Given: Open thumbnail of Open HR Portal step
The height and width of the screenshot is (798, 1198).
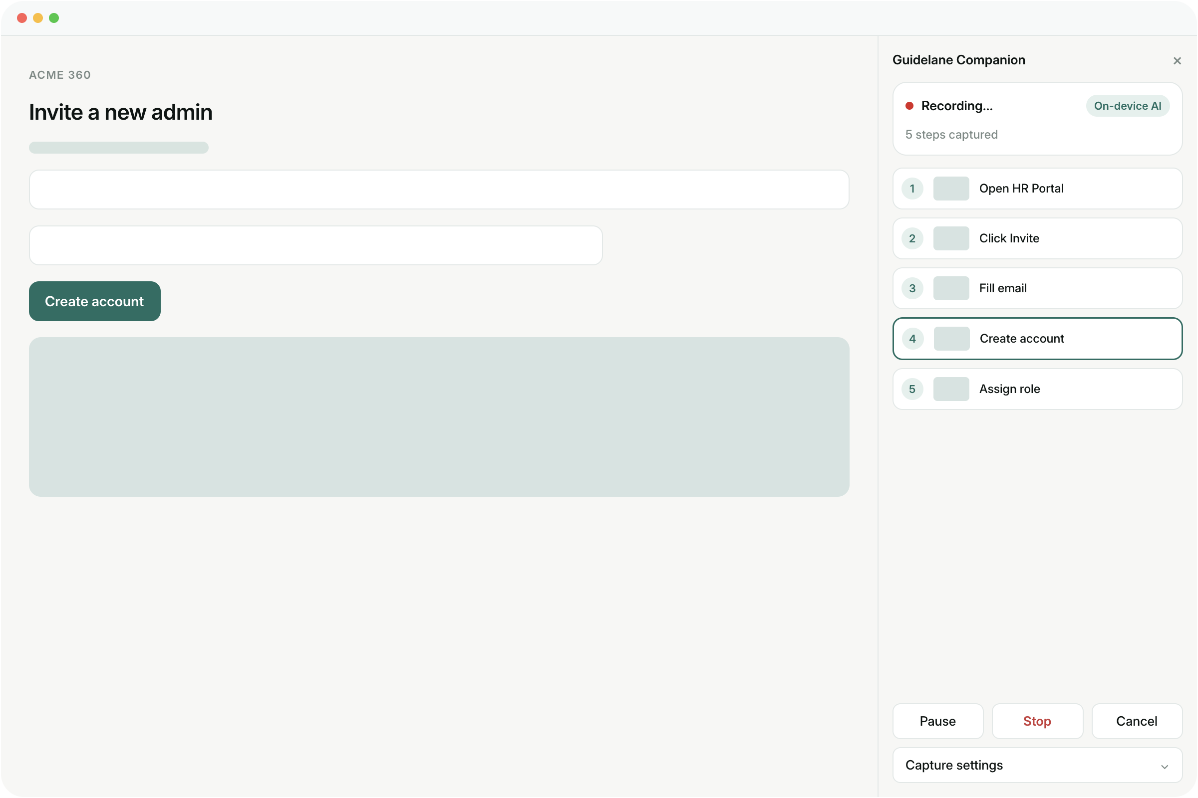Looking at the screenshot, I should click(951, 189).
